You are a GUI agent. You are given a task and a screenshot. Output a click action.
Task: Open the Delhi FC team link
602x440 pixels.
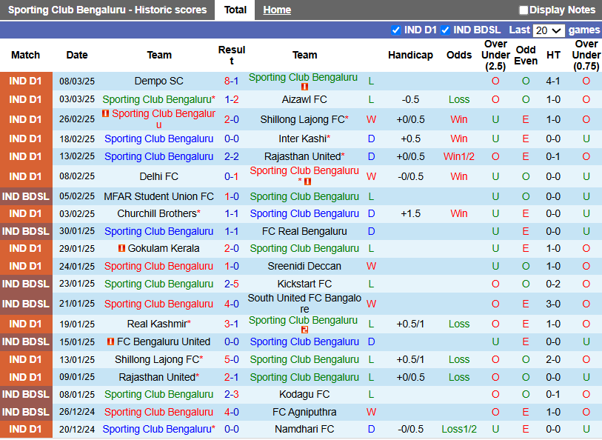[159, 176]
